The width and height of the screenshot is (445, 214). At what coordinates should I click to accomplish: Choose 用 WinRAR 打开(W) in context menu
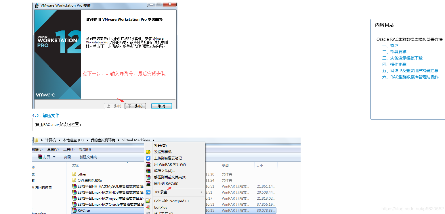[170, 165]
